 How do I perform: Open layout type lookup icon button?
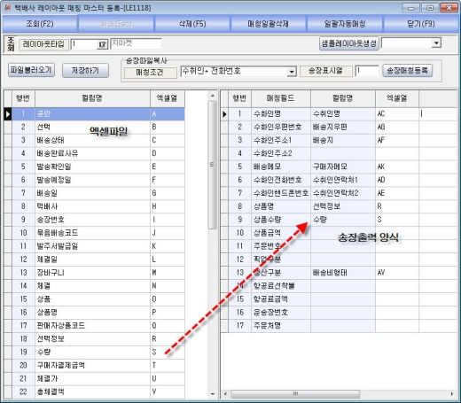point(102,44)
